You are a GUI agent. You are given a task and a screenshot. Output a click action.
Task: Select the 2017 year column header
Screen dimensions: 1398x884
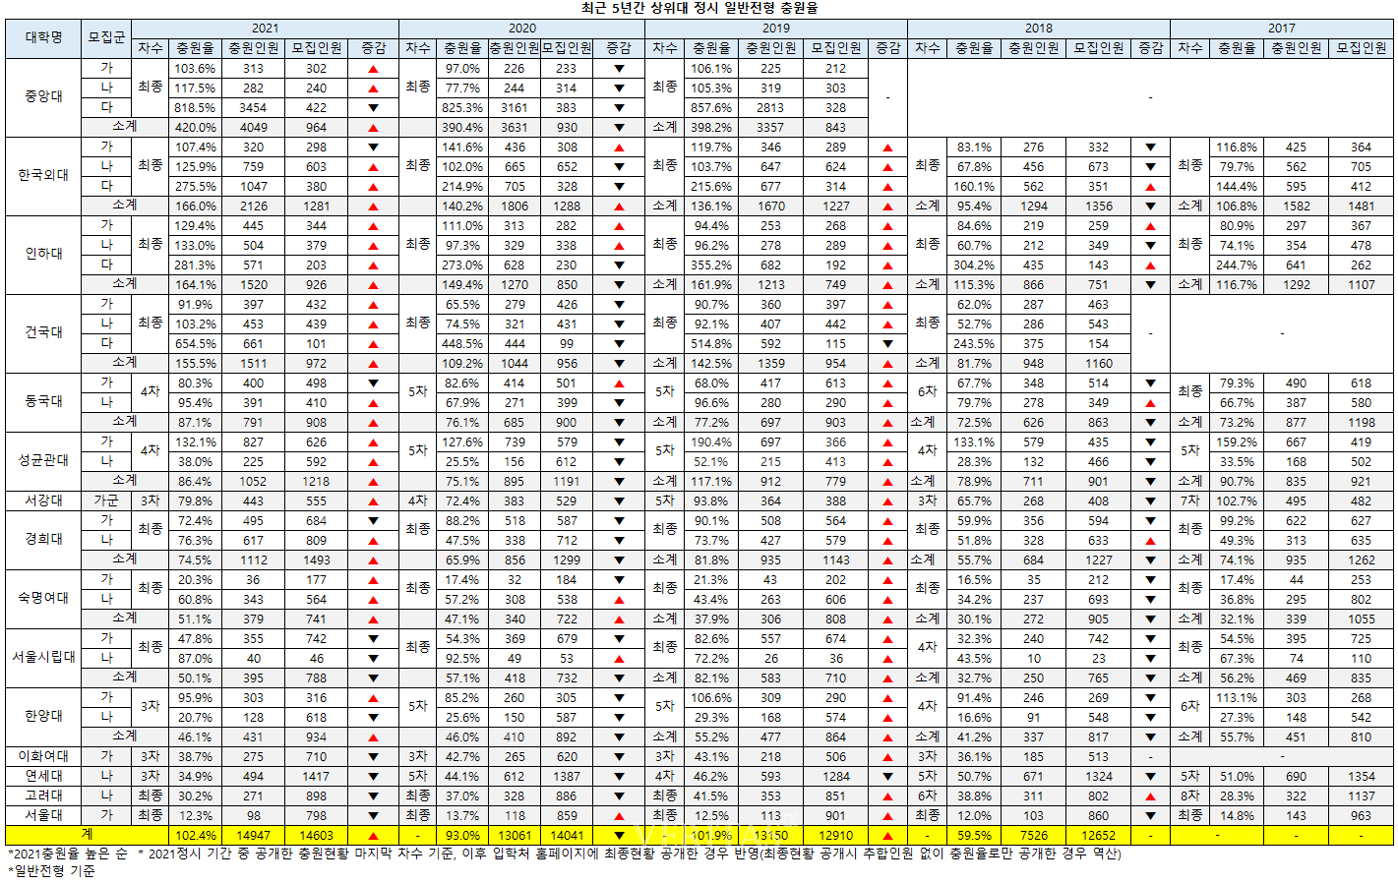click(x=1281, y=29)
